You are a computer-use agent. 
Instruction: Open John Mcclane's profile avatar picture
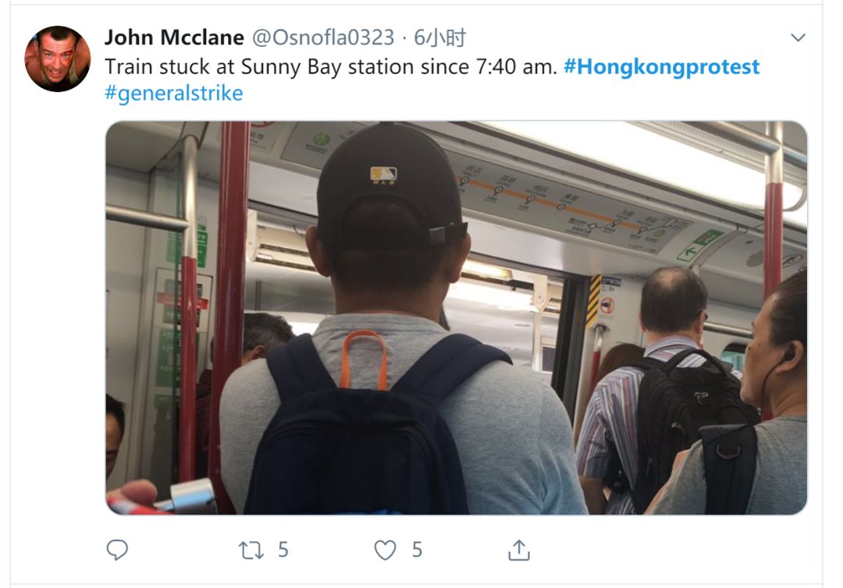click(x=58, y=58)
